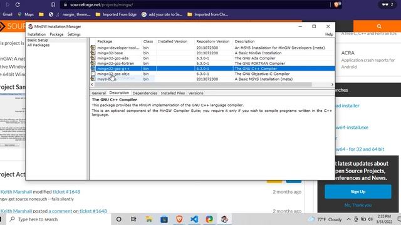Click the package list scroll-right arrow
The width and height of the screenshot is (401, 225).
click(332, 84)
